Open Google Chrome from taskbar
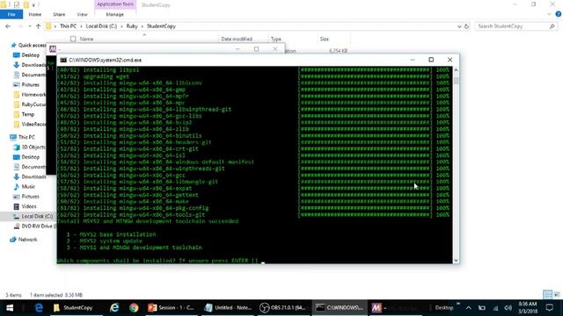 click(x=134, y=308)
